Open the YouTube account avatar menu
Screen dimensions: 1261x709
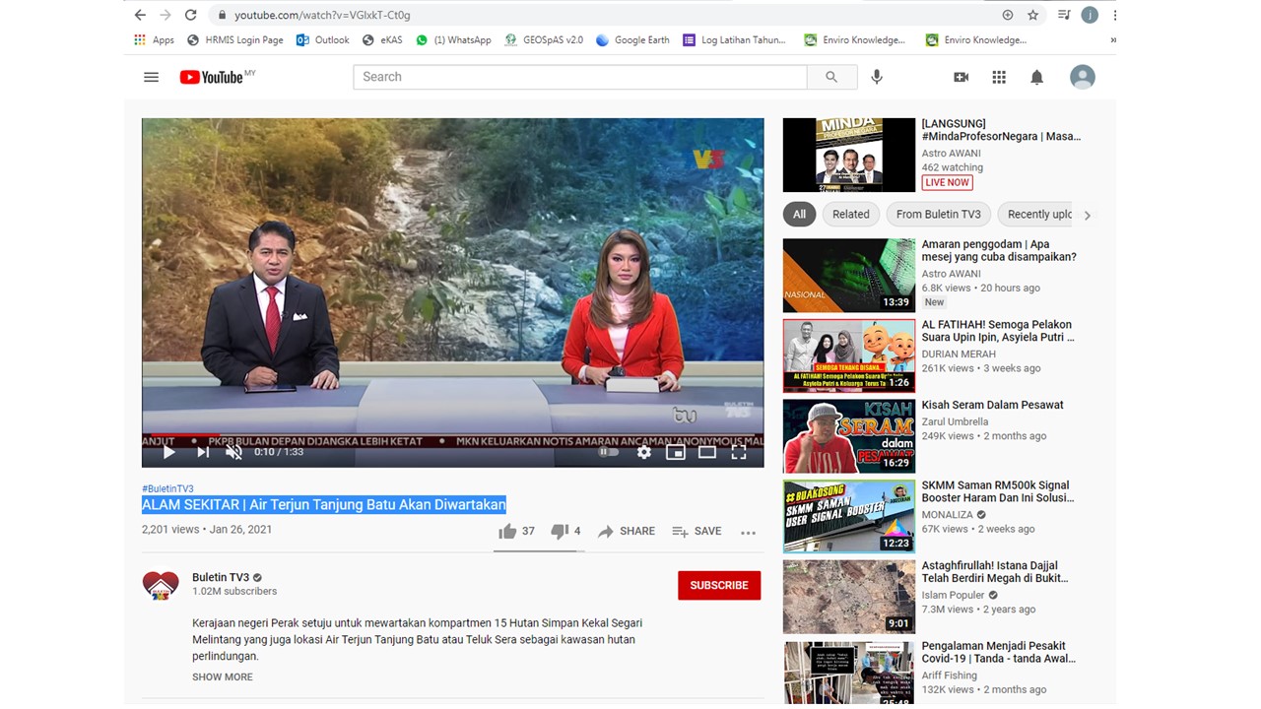(x=1083, y=77)
